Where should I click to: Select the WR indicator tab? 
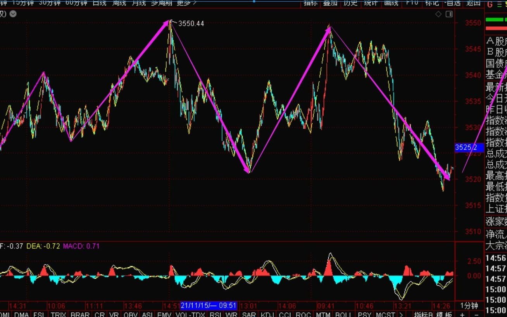[231, 314]
